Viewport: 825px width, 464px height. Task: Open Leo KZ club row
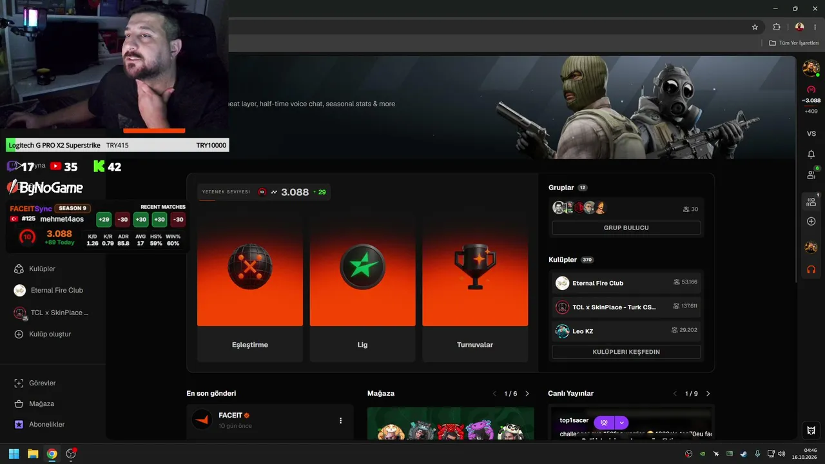point(626,331)
